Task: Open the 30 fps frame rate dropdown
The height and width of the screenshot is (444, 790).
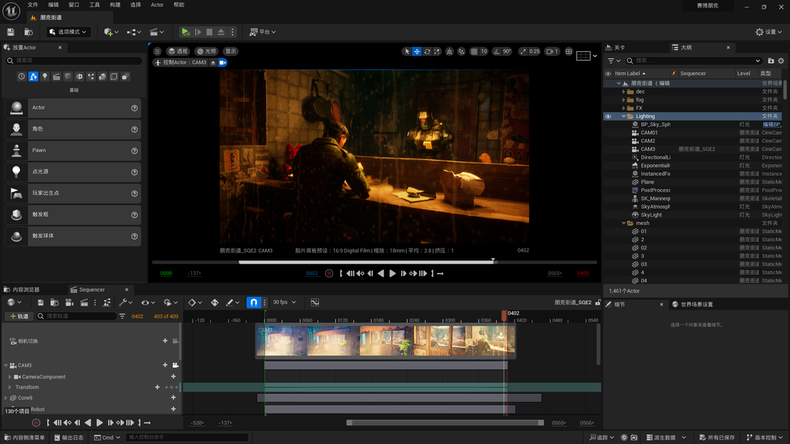Action: (284, 302)
